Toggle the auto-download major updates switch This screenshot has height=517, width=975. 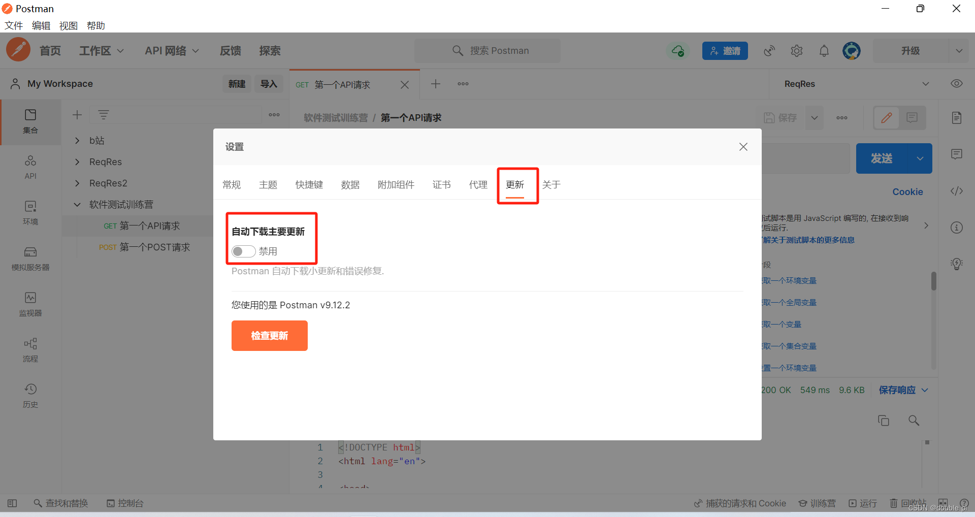[x=243, y=251]
